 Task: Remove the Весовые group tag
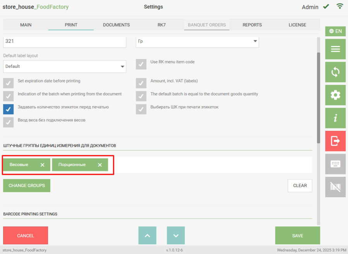click(x=43, y=165)
